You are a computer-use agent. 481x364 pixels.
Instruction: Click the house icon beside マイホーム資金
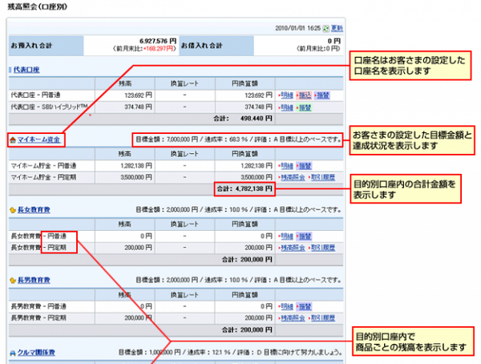pyautogui.click(x=13, y=140)
